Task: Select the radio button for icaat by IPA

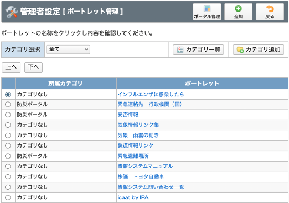Action: pyautogui.click(x=8, y=197)
